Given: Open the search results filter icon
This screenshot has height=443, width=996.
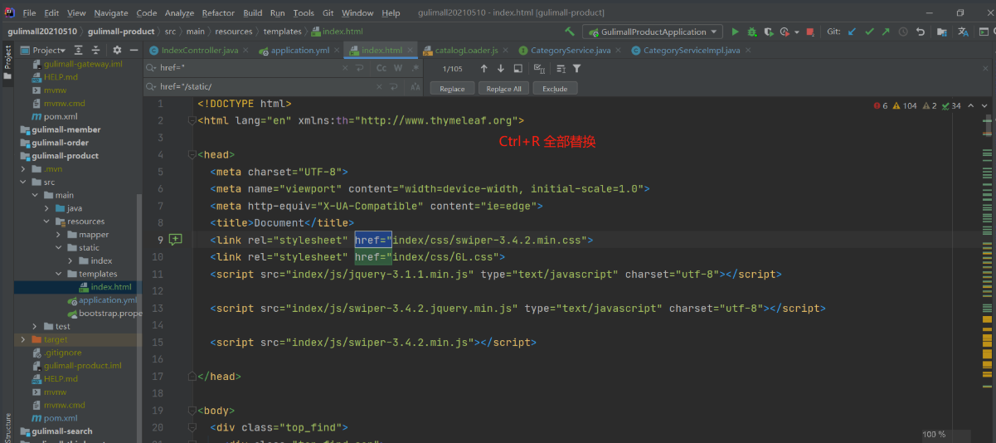Looking at the screenshot, I should point(576,68).
